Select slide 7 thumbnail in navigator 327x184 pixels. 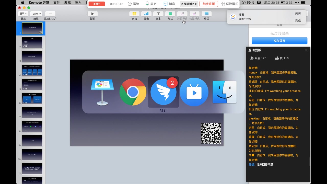[32, 113]
